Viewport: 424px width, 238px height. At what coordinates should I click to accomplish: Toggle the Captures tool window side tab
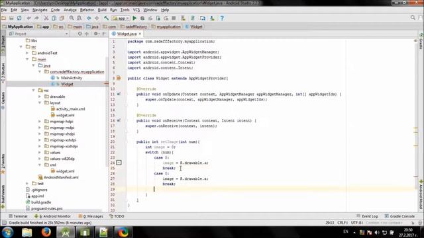click(x=3, y=100)
